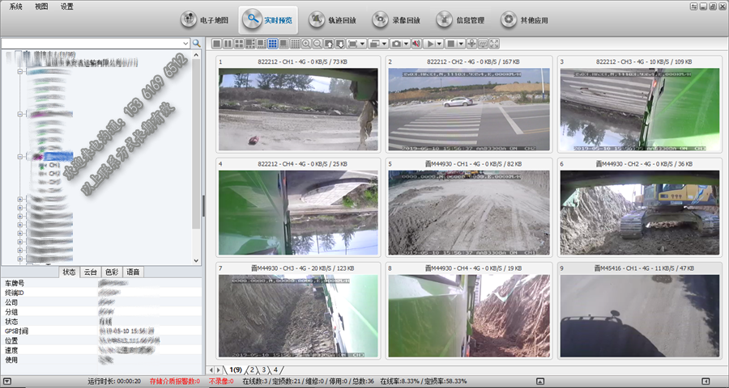Click the full screen expand icon

coord(494,43)
